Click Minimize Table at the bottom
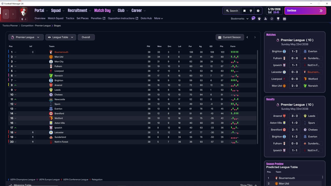 pos(20,185)
